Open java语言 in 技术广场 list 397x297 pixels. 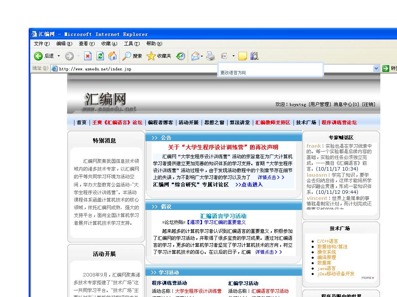326,268
